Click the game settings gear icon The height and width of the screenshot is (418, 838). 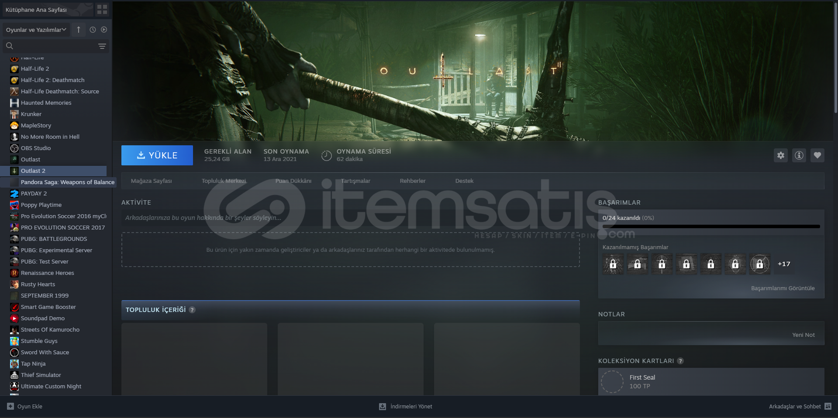click(x=781, y=155)
